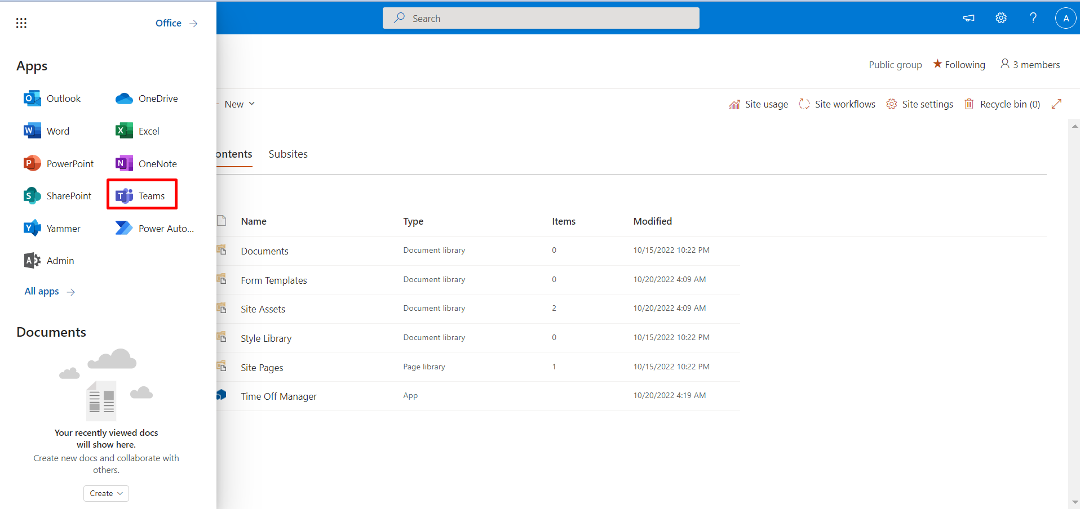Open PowerPoint from the Apps list

[59, 164]
